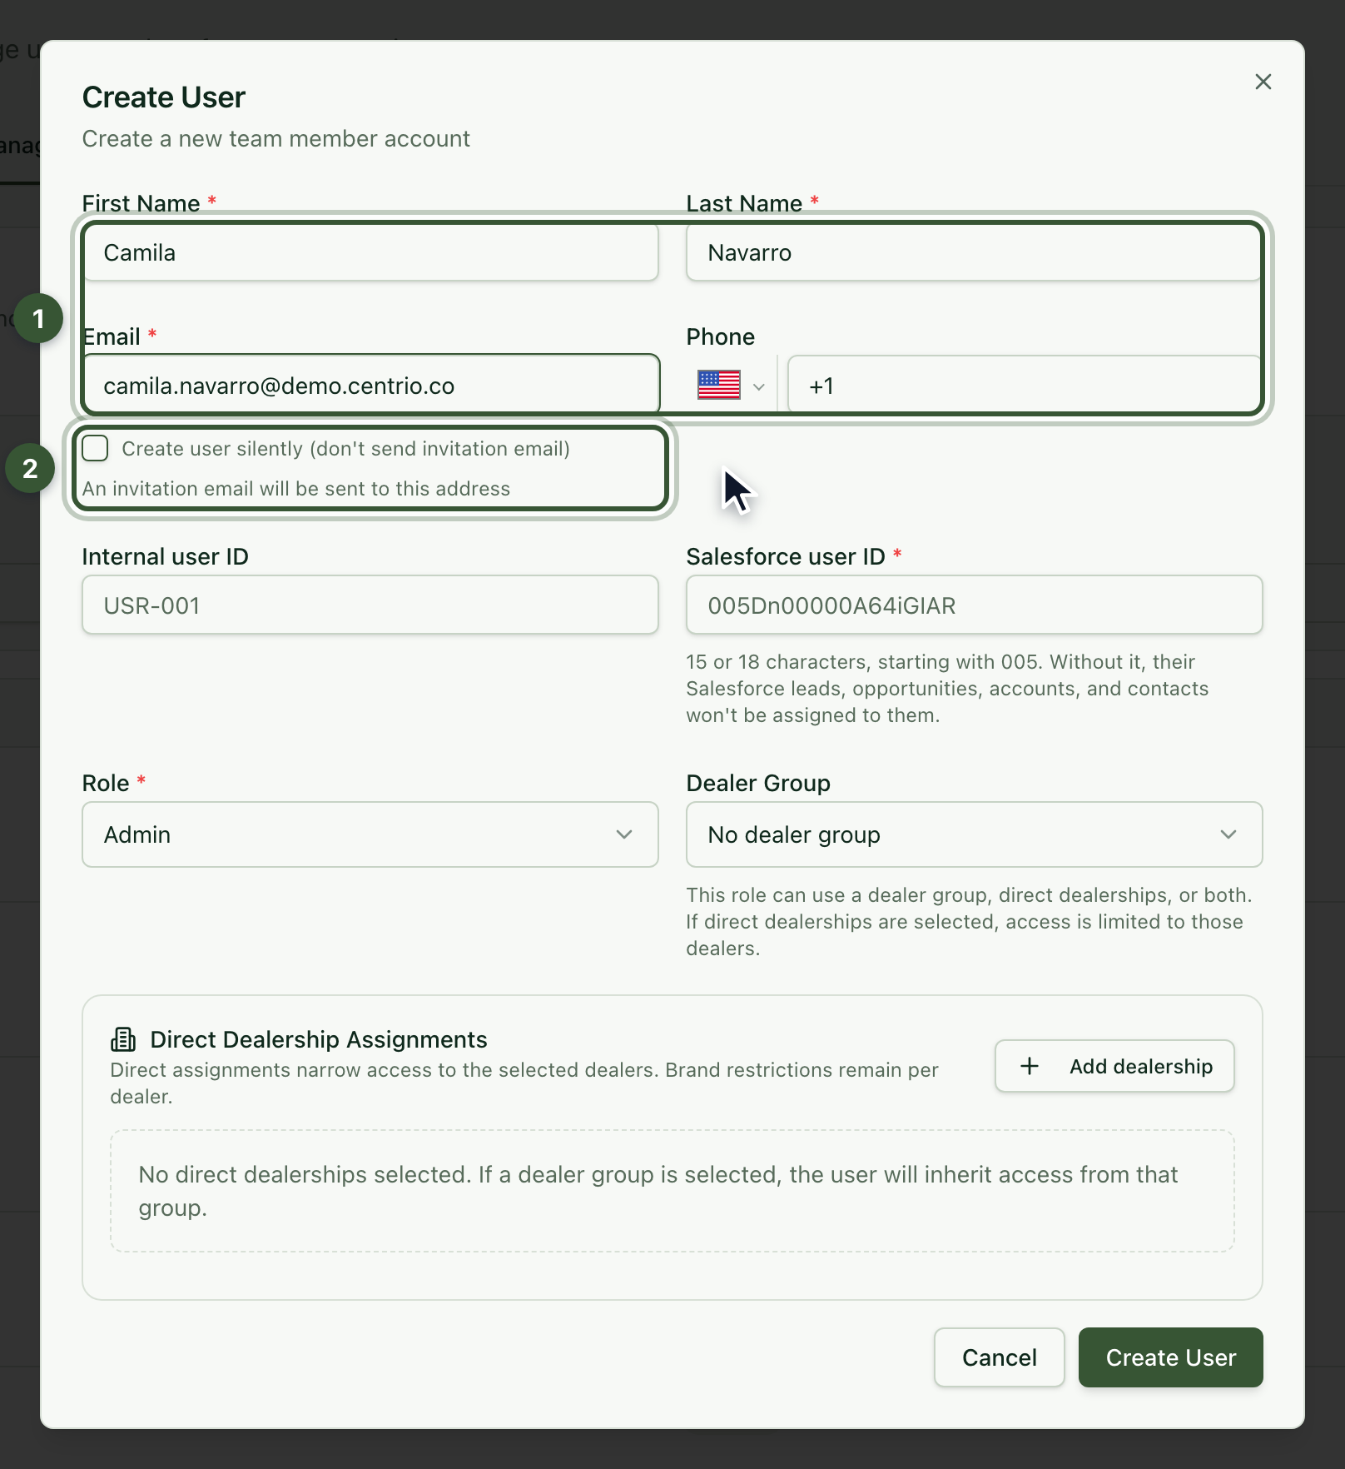Viewport: 1345px width, 1469px height.
Task: Click the plus icon on Add dealership
Action: click(1030, 1066)
